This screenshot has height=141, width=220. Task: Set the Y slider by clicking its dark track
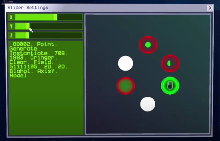tap(55, 26)
